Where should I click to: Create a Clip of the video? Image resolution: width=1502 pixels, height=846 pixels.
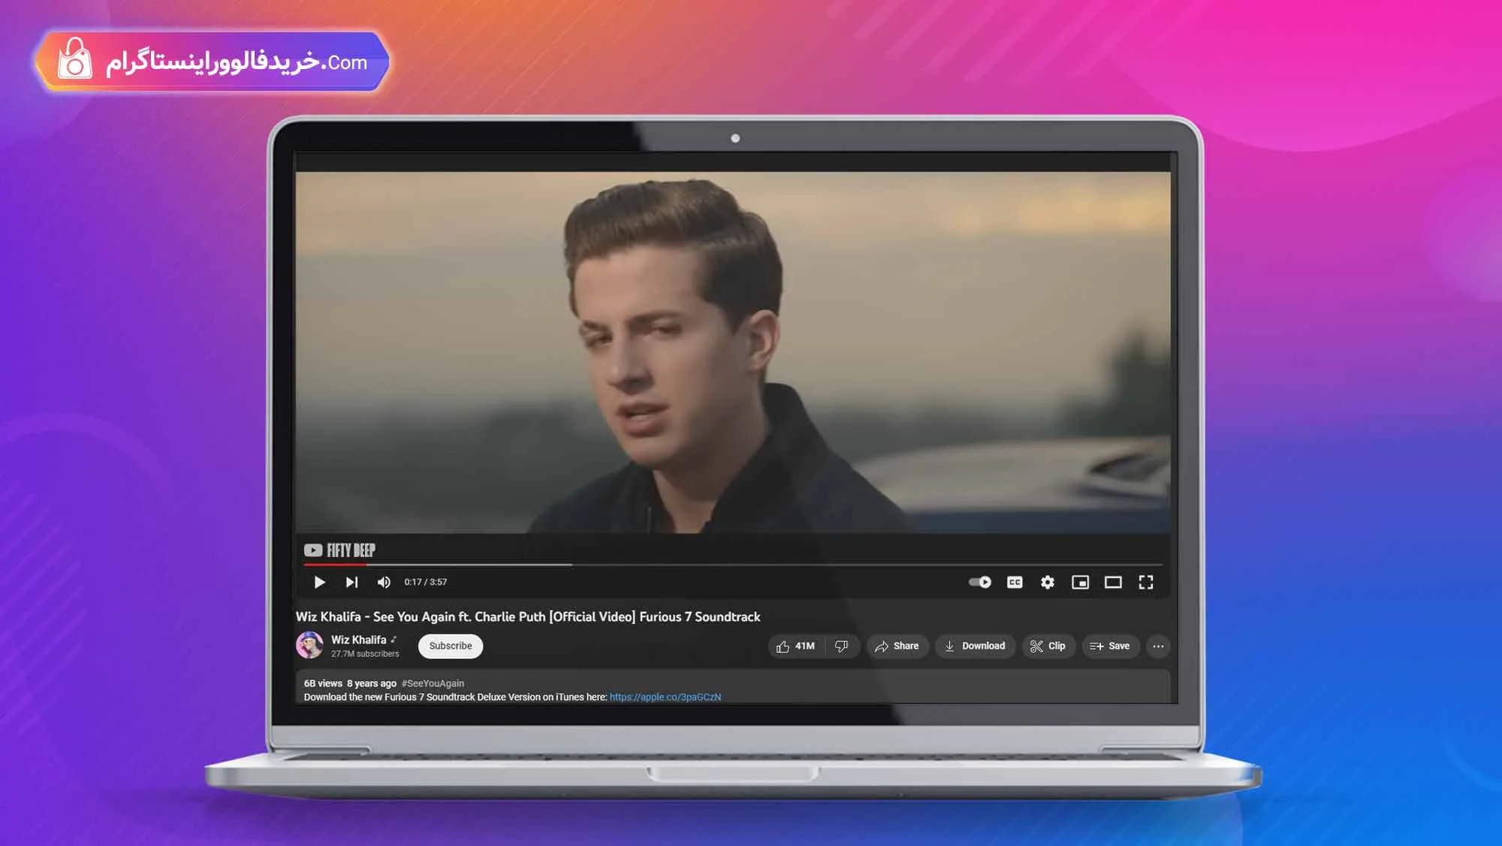coord(1048,646)
